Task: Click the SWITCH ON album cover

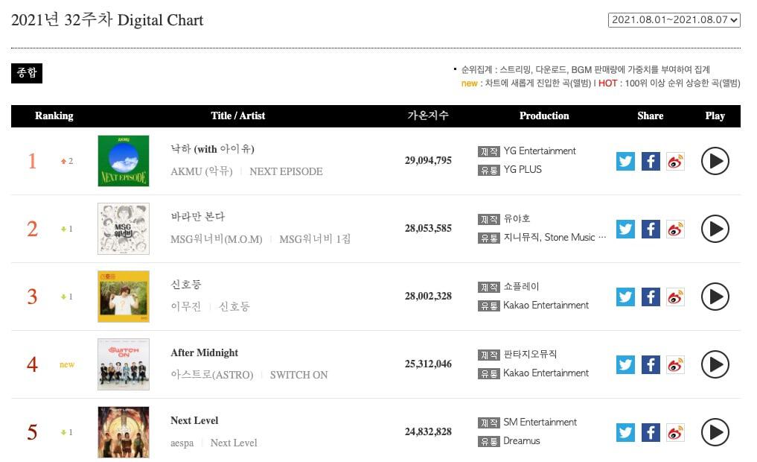Action: (x=124, y=364)
